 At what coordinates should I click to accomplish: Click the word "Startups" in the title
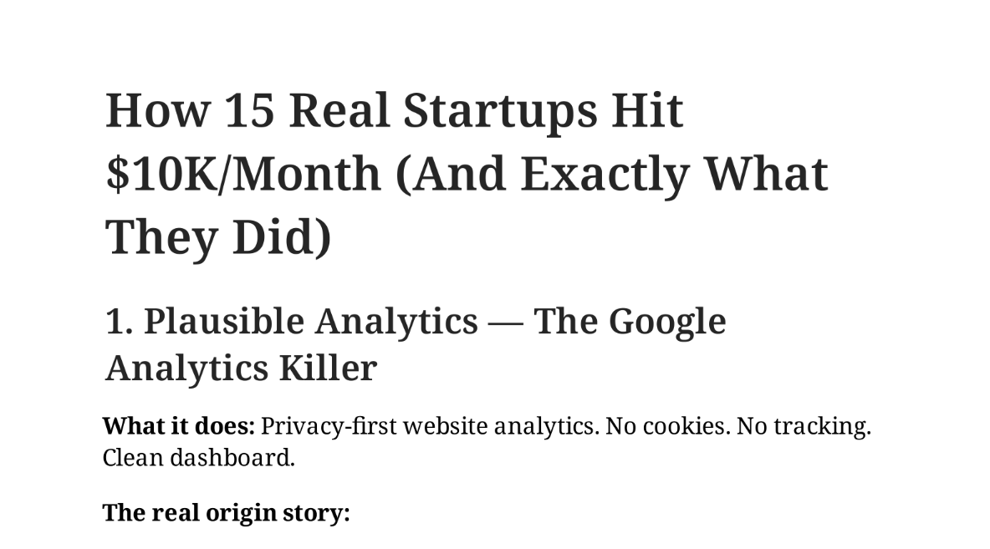500,110
